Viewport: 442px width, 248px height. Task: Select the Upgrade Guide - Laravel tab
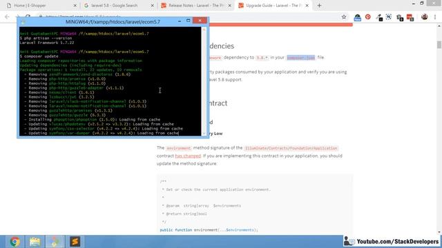coord(273,6)
